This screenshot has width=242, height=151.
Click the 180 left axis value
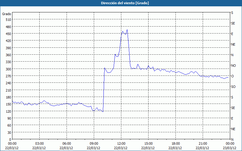[8, 97]
